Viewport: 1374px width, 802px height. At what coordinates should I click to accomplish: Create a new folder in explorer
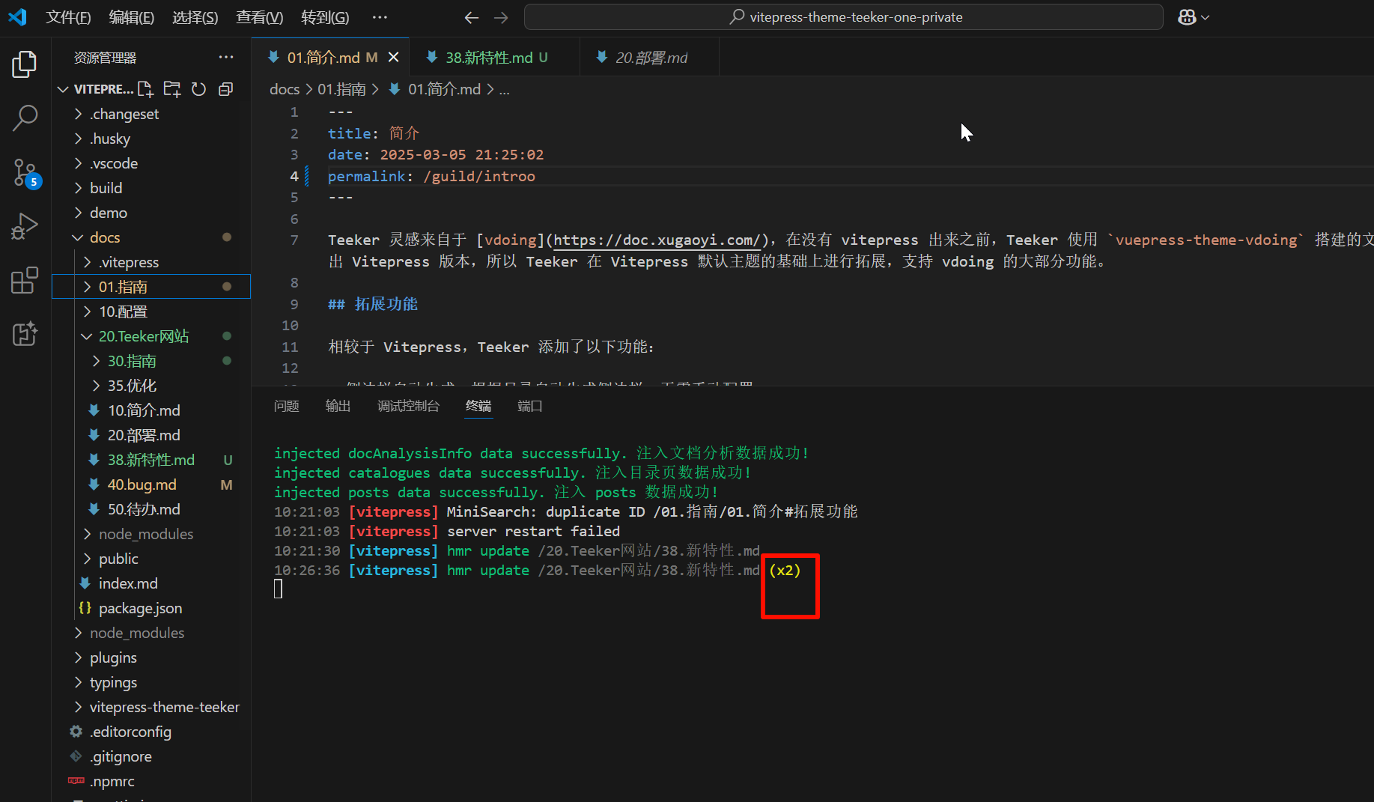[x=172, y=89]
